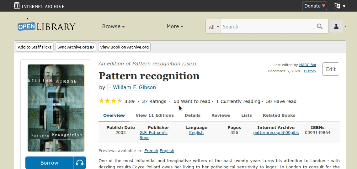Click the headphones listen icon button
Screen dimensions: 357x169
point(80,163)
